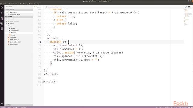Click the errors and warnings count
The image size is (193, 108).
click(x=16, y=107)
